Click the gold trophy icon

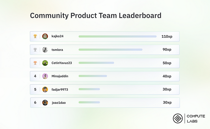pyautogui.click(x=35, y=36)
